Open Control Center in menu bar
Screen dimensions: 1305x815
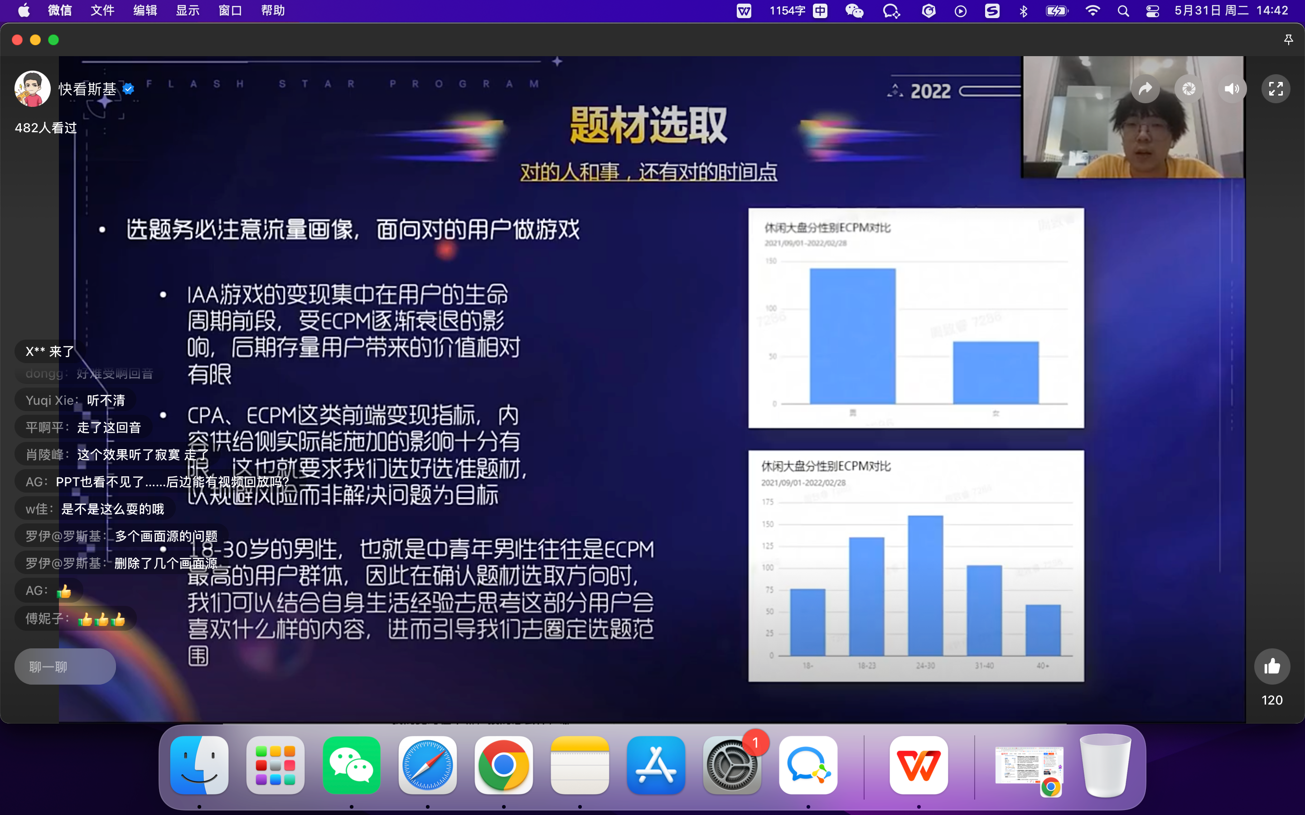coord(1152,11)
